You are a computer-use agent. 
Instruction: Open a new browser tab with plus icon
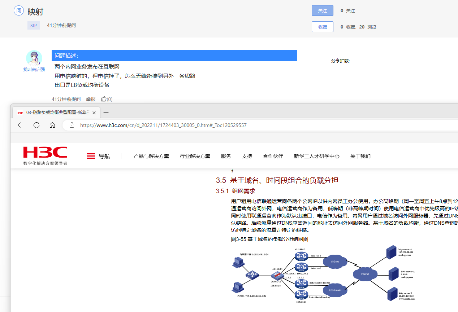pyautogui.click(x=106, y=113)
